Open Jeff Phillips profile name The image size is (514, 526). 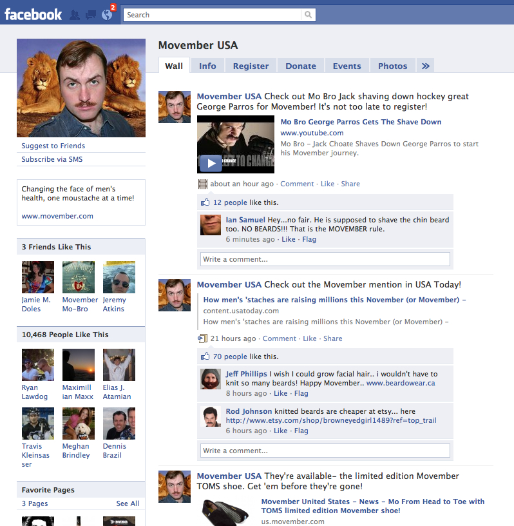[247, 374]
